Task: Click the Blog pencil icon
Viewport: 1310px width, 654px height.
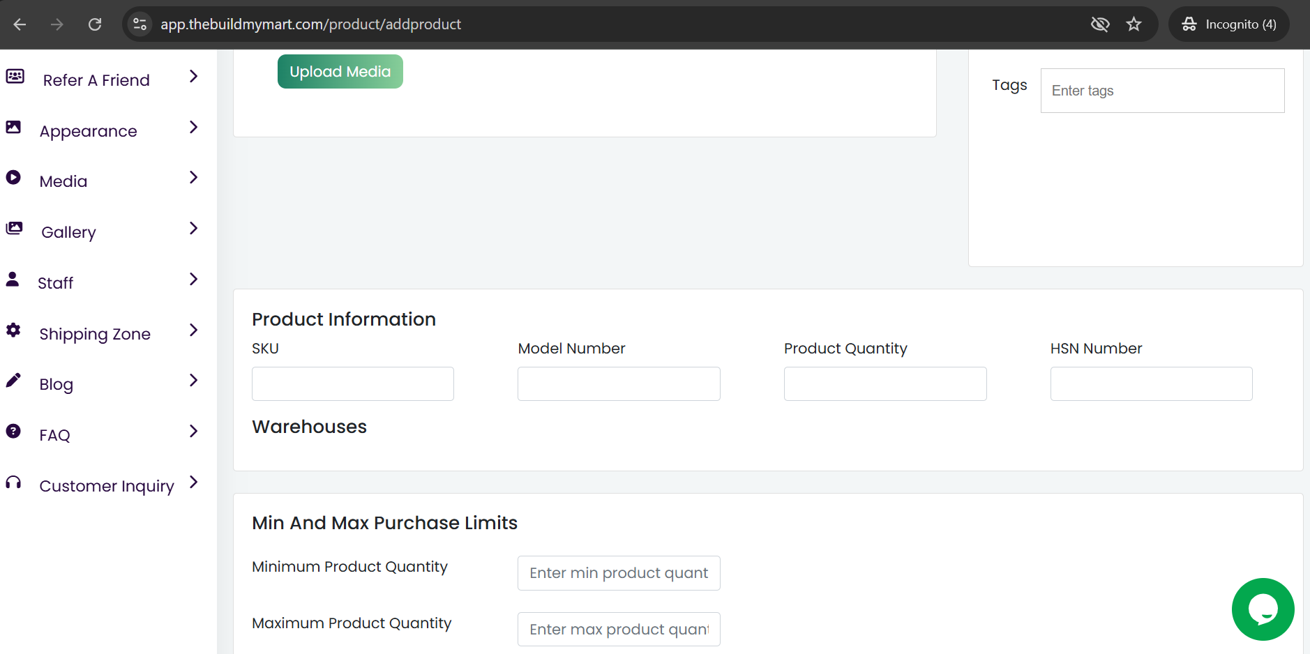Action: [x=13, y=380]
